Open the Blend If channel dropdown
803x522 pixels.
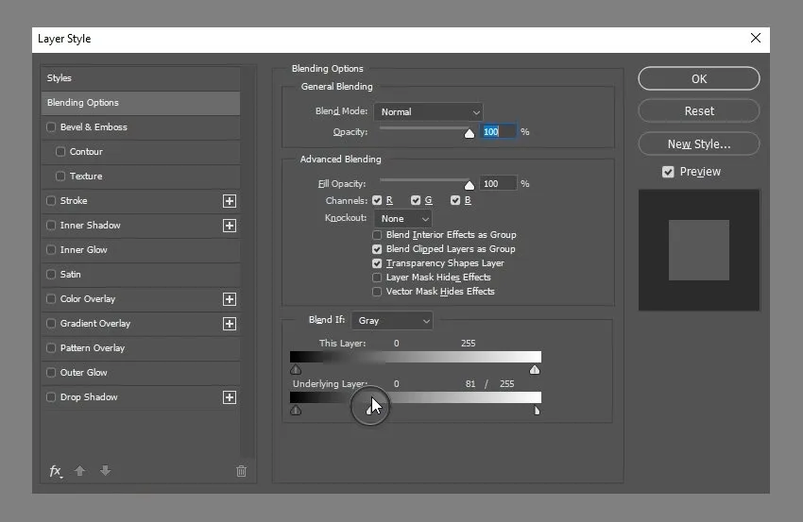click(x=391, y=321)
